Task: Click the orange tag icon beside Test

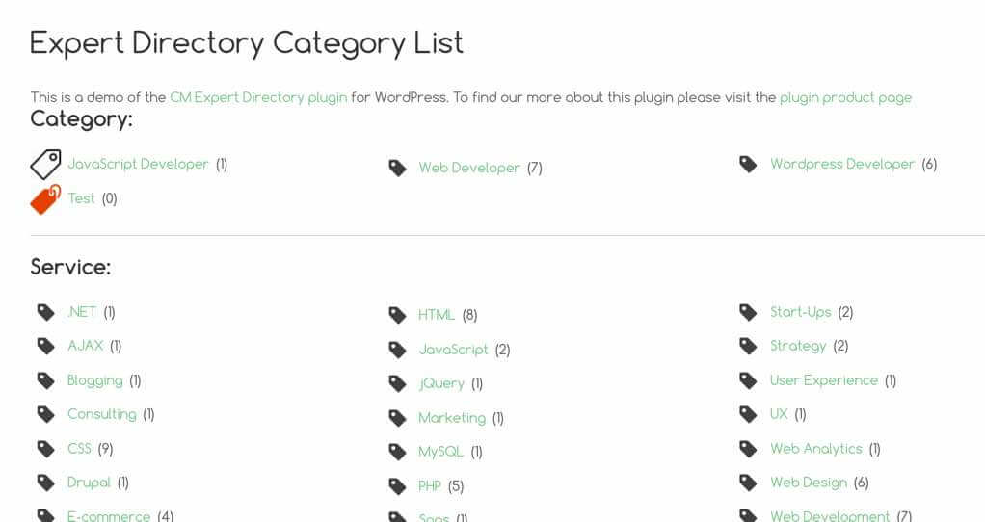Action: [45, 198]
